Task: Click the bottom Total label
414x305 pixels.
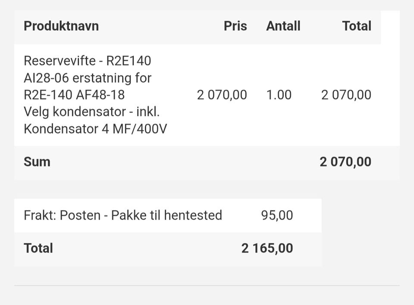Action: tap(38, 248)
